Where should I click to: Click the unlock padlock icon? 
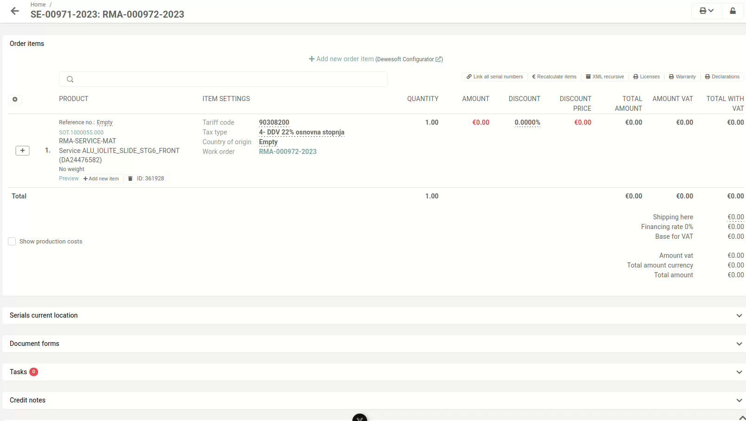point(733,11)
